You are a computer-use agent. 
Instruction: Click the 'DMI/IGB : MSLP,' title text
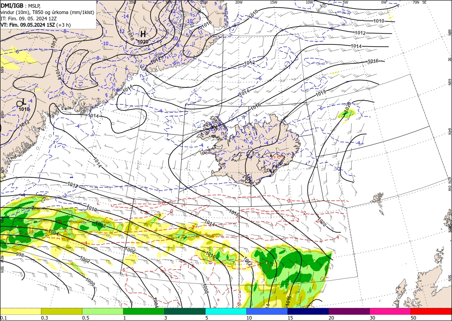pos(21,6)
